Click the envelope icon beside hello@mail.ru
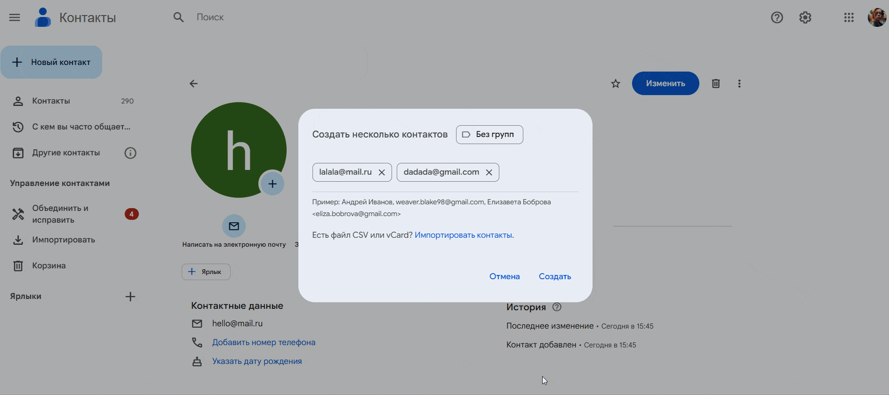 tap(197, 323)
